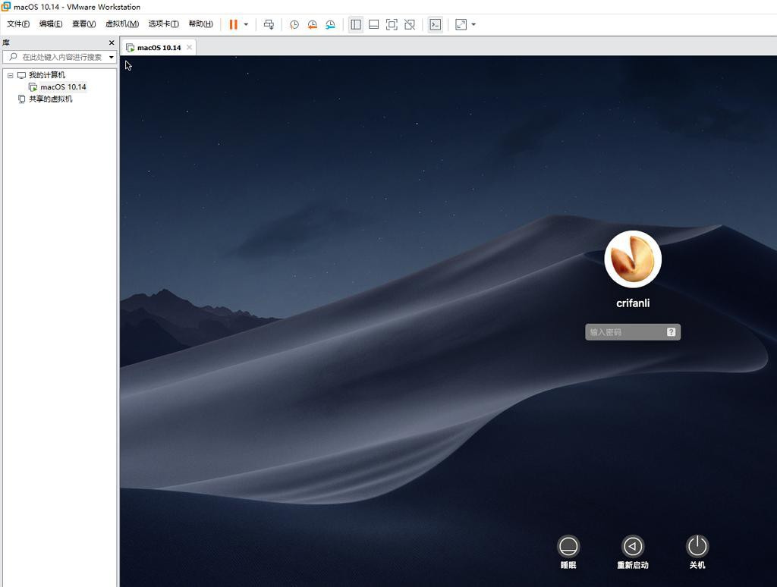Open the power options dropdown next to pause

(246, 24)
